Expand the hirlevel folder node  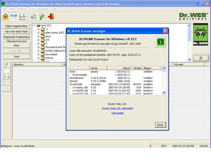(38, 58)
